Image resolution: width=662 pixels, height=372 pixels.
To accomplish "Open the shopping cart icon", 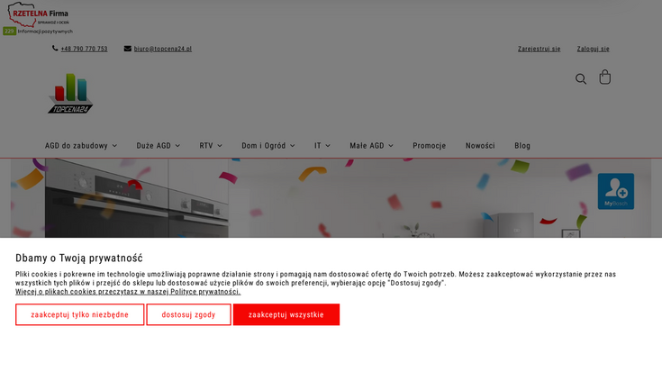I will click(x=604, y=77).
